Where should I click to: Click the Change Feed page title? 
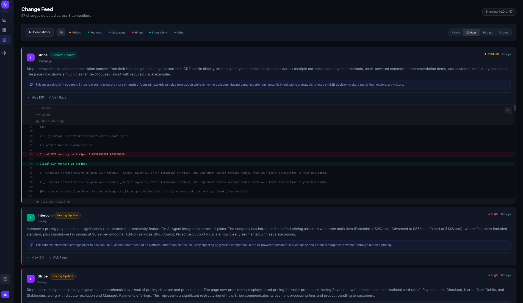pos(37,9)
